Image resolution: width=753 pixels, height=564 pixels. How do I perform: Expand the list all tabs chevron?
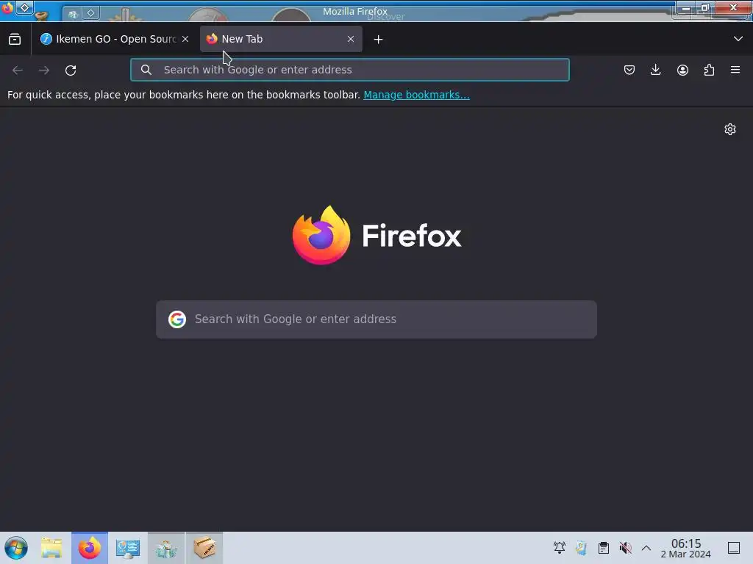(x=738, y=39)
